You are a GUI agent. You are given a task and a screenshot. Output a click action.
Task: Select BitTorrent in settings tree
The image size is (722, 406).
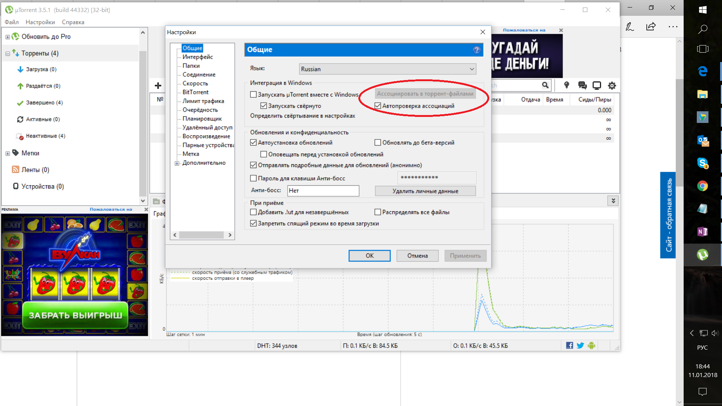pyautogui.click(x=196, y=92)
